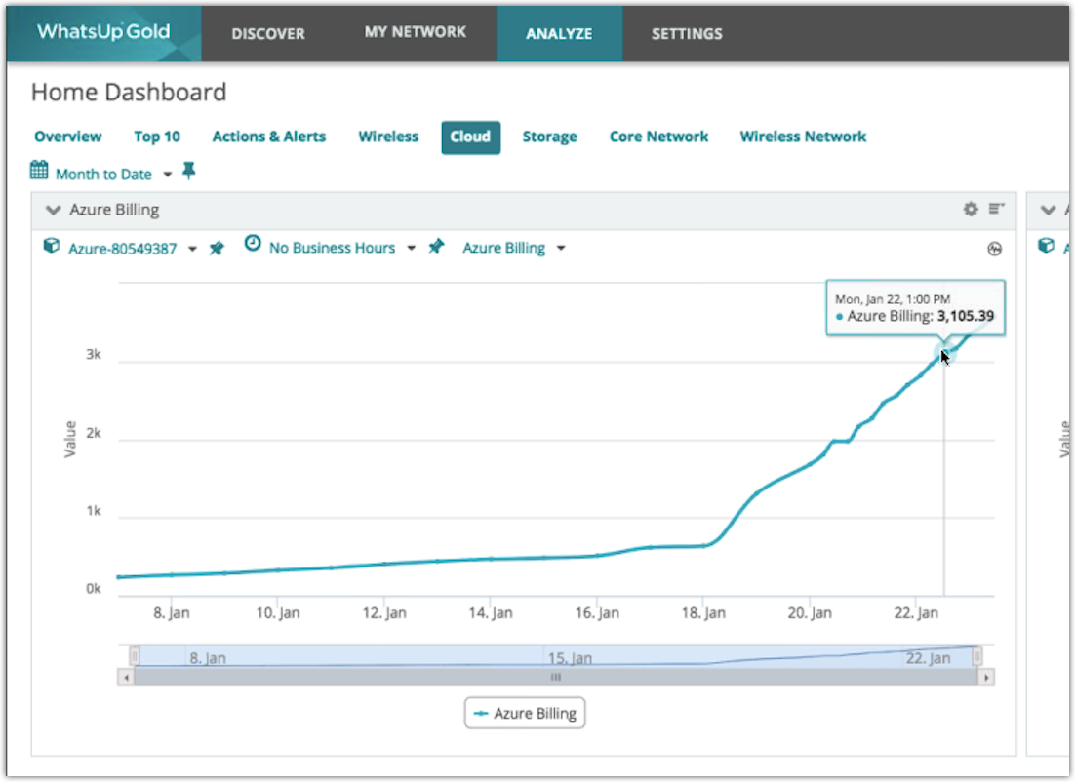The image size is (1075, 782).
Task: Switch to the Storage dashboard tab
Action: click(549, 137)
